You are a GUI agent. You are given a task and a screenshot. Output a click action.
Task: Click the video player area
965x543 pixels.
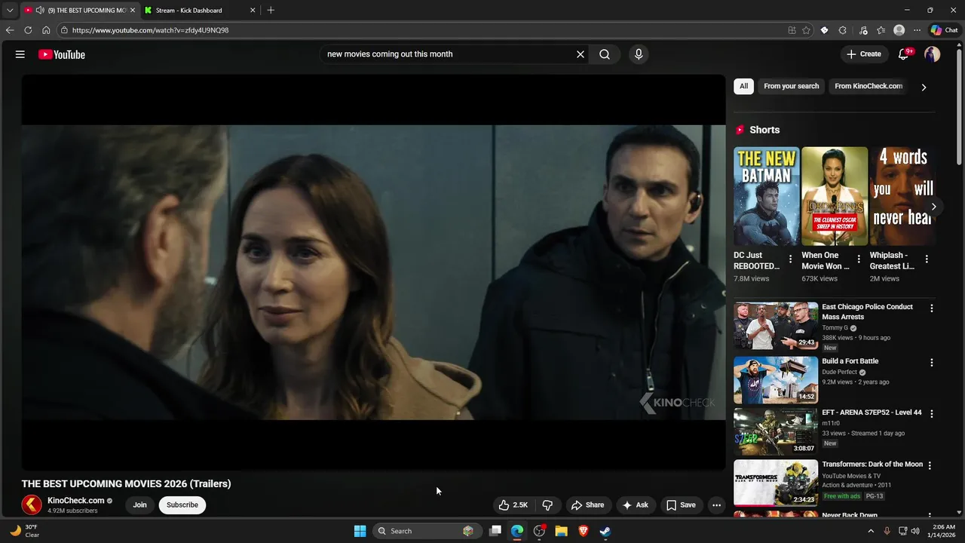373,272
